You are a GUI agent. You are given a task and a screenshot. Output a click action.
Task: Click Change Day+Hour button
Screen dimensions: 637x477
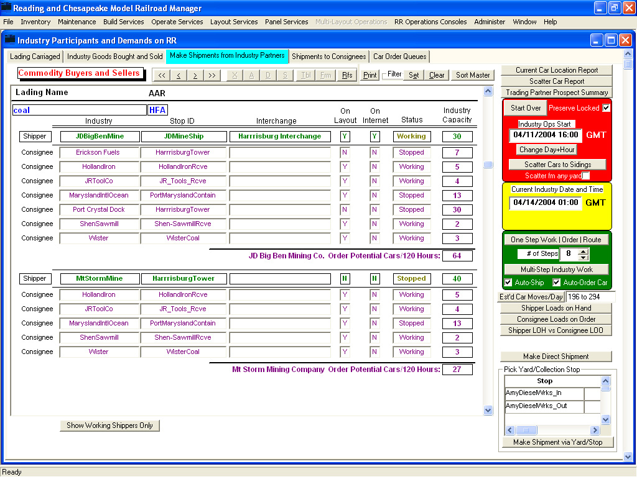click(x=547, y=150)
